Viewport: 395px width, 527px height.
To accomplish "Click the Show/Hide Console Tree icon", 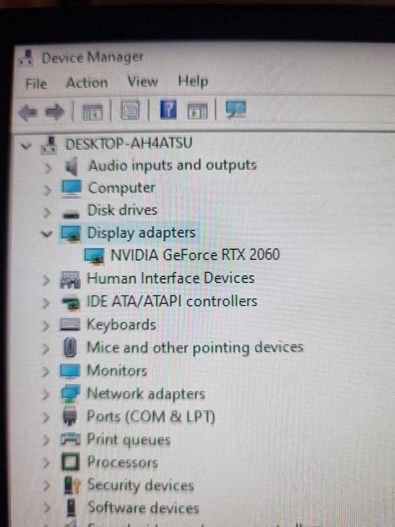I will click(x=92, y=112).
